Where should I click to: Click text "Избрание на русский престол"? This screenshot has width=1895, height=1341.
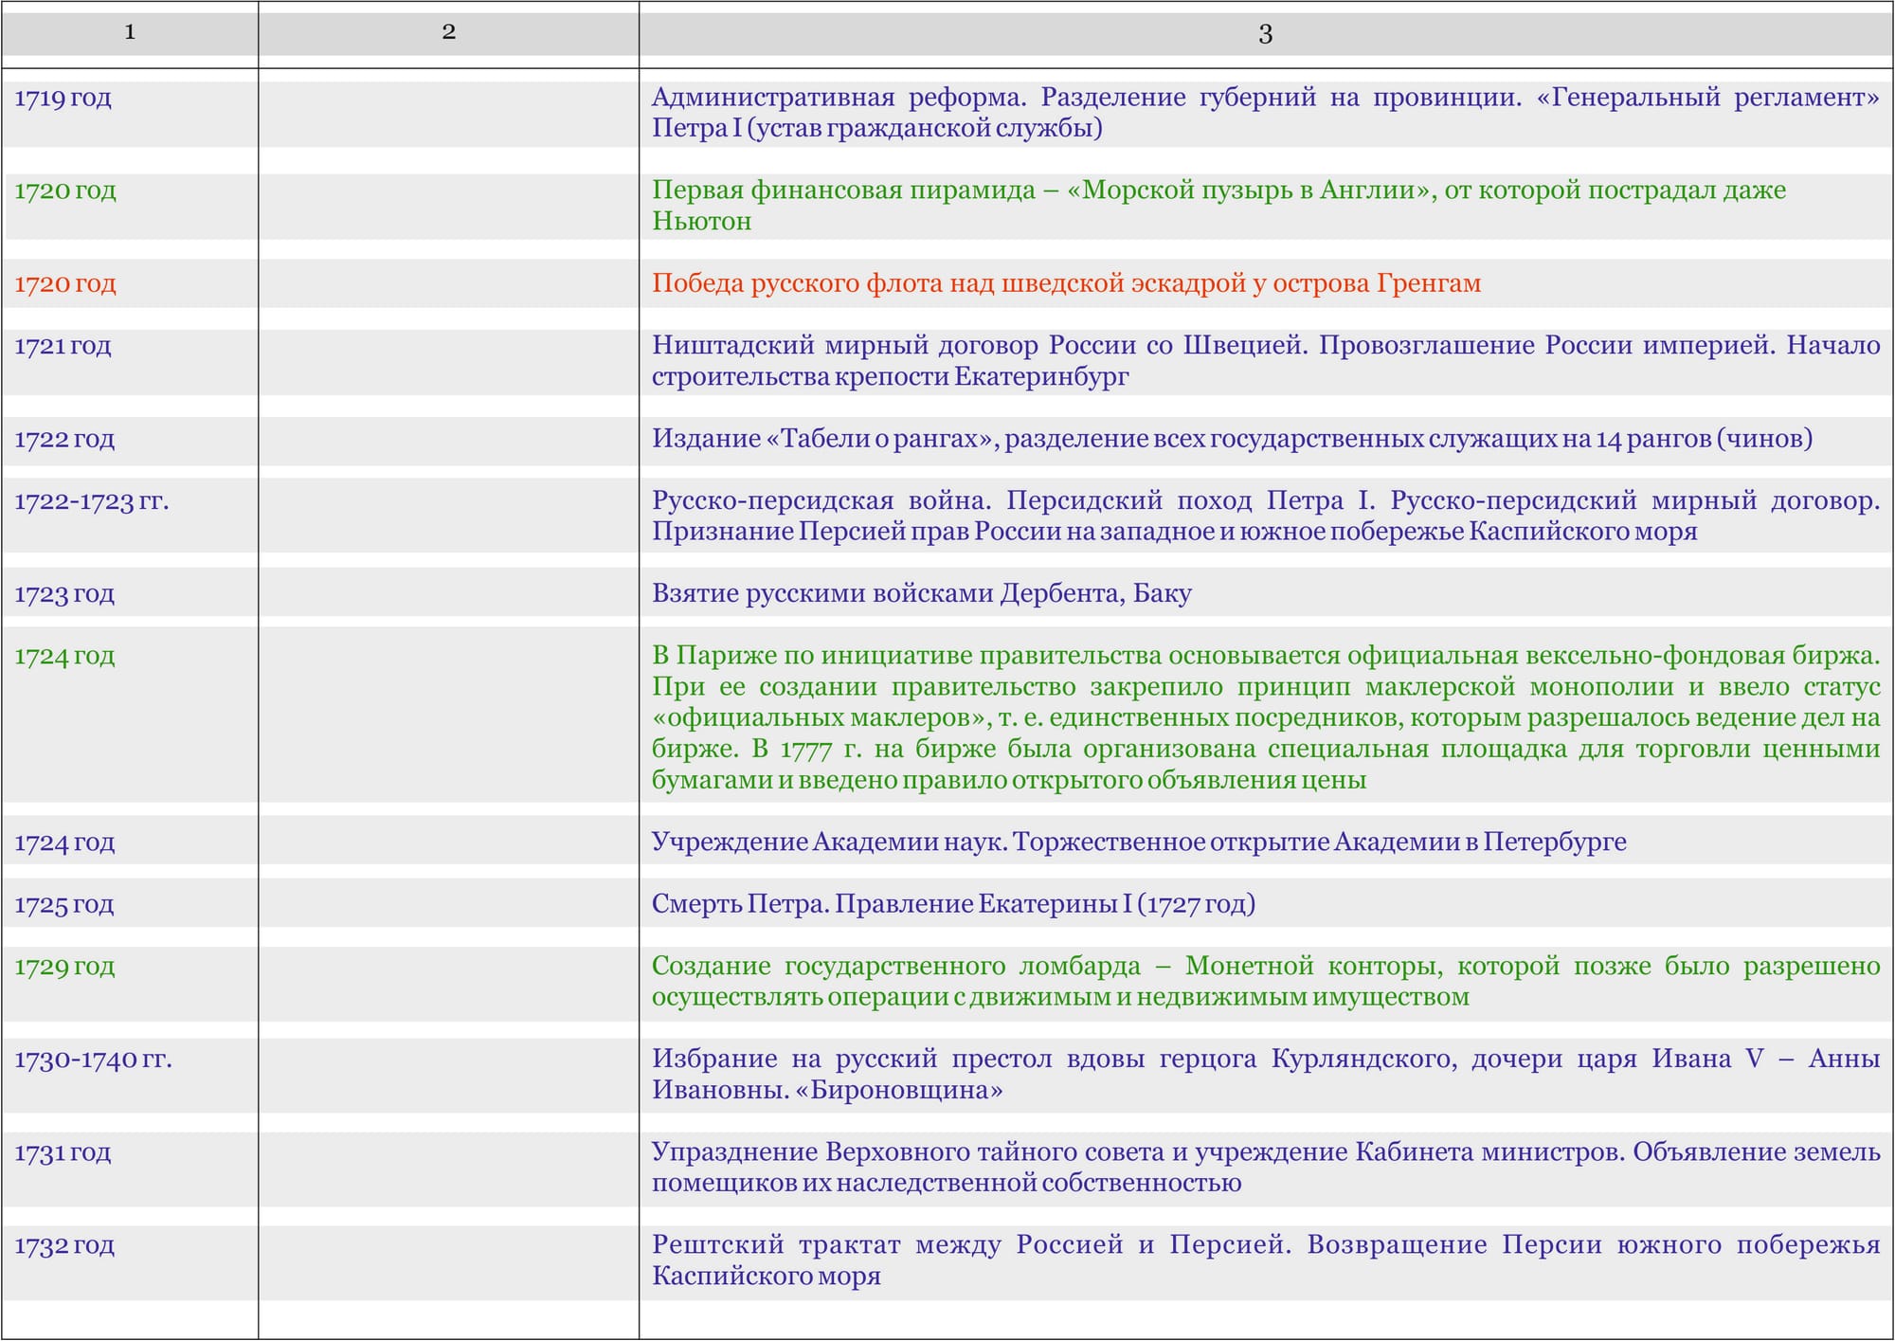pyautogui.click(x=852, y=1060)
